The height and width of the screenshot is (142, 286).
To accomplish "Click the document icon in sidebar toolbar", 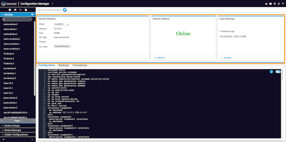I will click(x=26, y=10).
